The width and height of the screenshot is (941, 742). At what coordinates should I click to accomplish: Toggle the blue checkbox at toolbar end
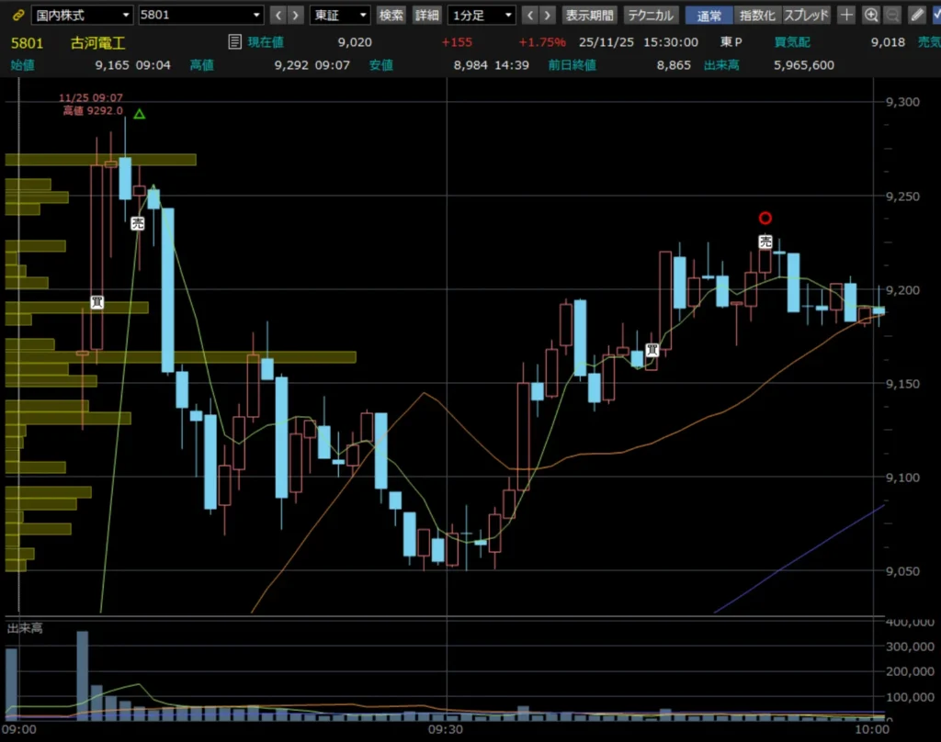935,15
